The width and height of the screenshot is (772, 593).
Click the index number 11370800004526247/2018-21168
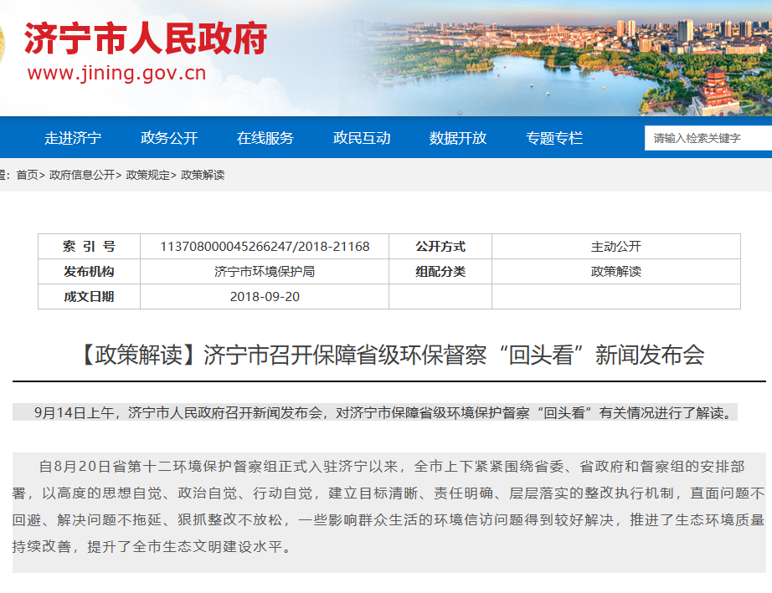pos(265,247)
